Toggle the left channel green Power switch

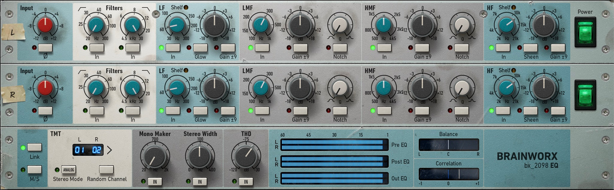585,32
